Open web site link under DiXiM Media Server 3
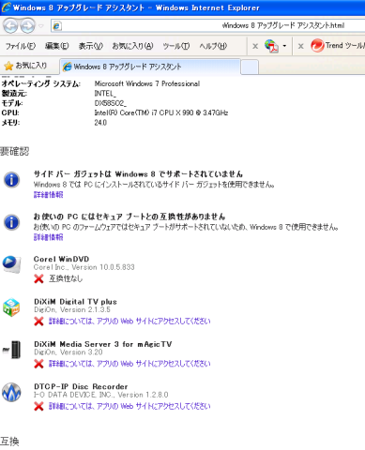Viewport: 365px width, 450px height. (129, 364)
